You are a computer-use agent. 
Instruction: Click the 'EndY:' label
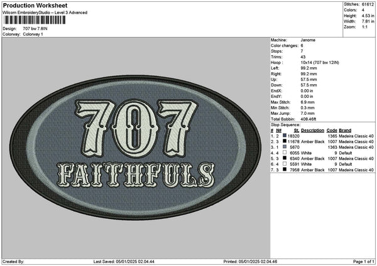click(276, 96)
